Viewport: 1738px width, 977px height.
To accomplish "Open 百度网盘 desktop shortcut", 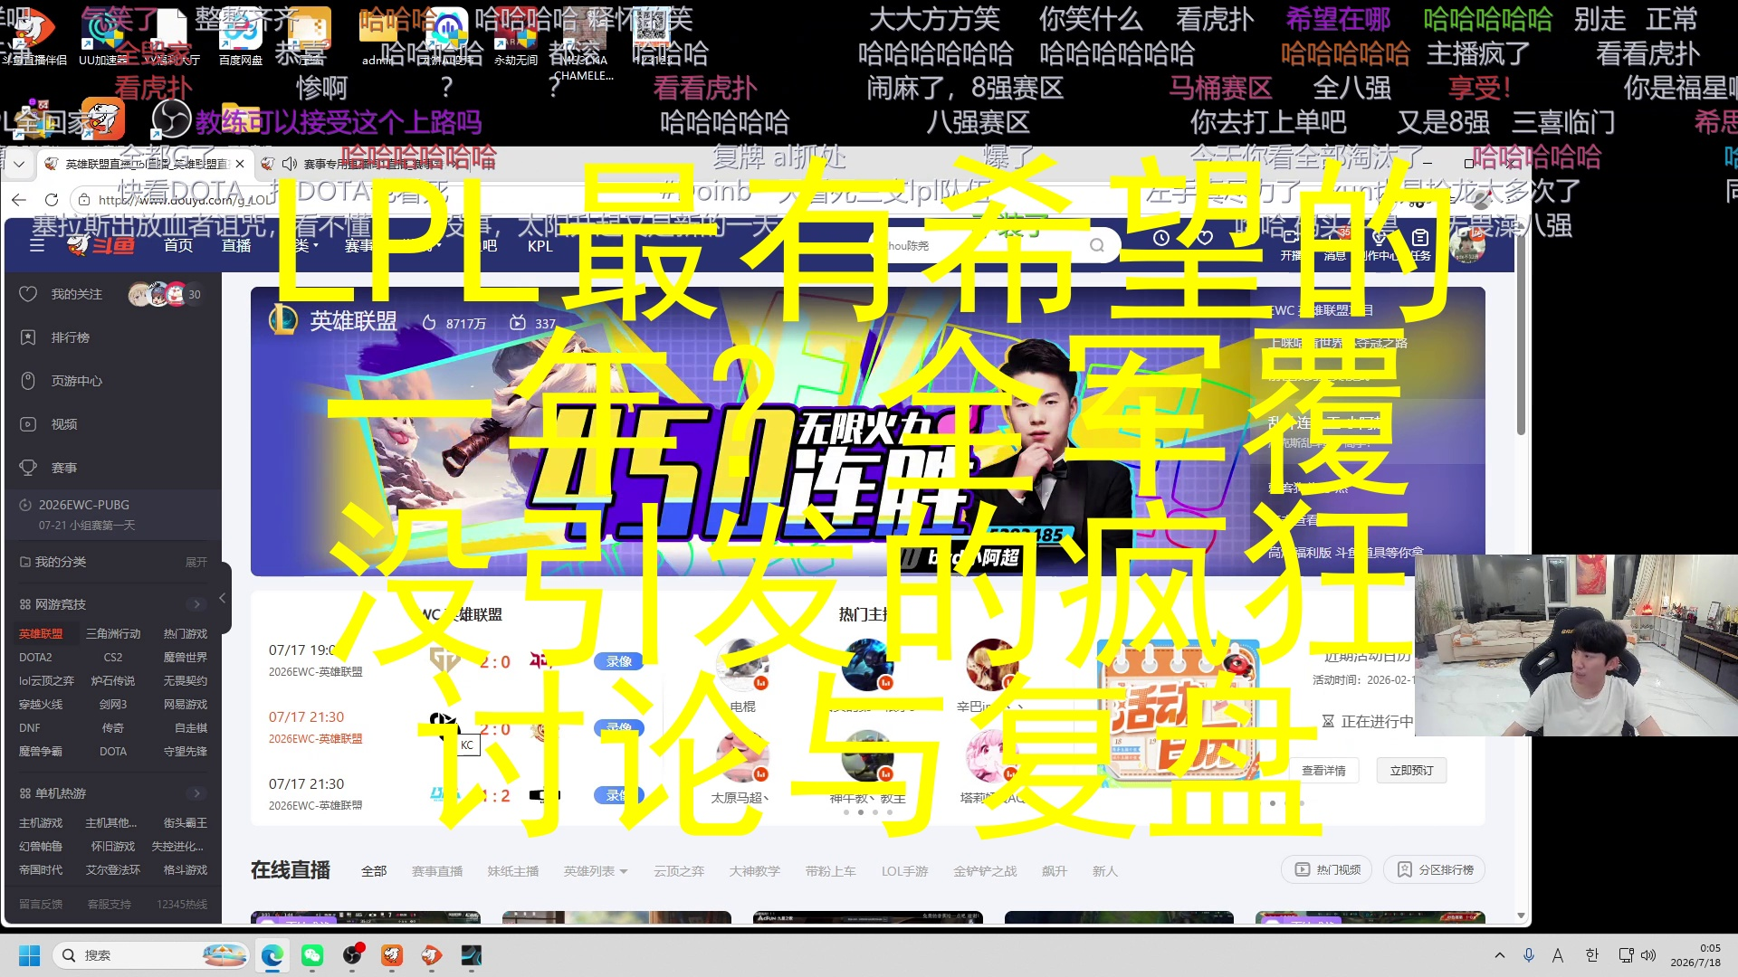I will [x=241, y=36].
